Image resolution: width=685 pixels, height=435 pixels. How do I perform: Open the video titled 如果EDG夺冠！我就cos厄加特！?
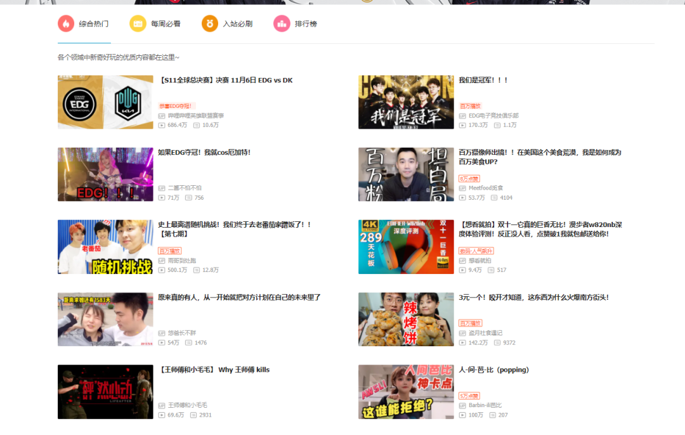click(x=204, y=153)
